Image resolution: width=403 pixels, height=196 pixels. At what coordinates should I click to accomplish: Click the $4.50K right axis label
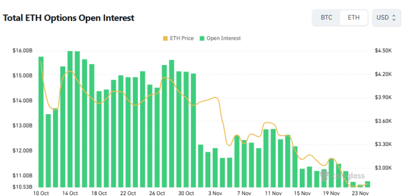coord(382,51)
